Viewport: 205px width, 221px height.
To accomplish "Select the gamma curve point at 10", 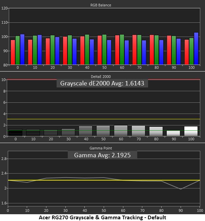I will pyautogui.click(x=27, y=182).
